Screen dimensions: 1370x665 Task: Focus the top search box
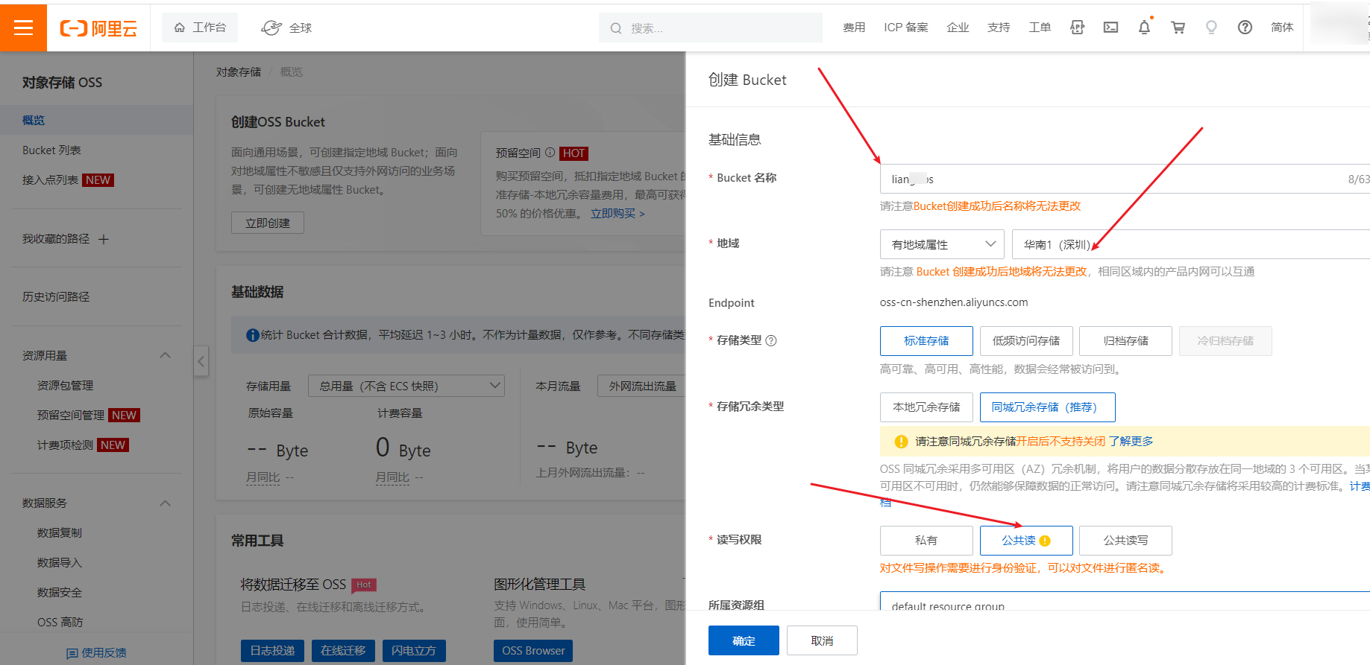tap(710, 28)
